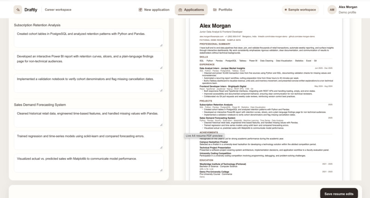
Task: Click Westbridge Institute of Technology entry
Action: (223, 164)
